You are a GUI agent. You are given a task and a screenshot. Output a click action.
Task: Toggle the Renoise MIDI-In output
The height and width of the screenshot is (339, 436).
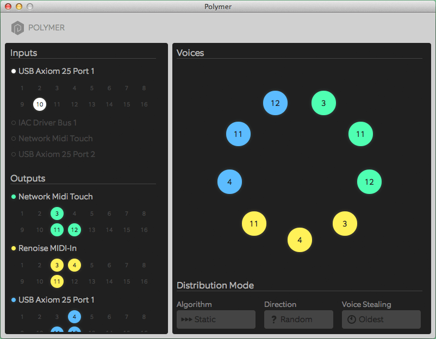[44, 248]
